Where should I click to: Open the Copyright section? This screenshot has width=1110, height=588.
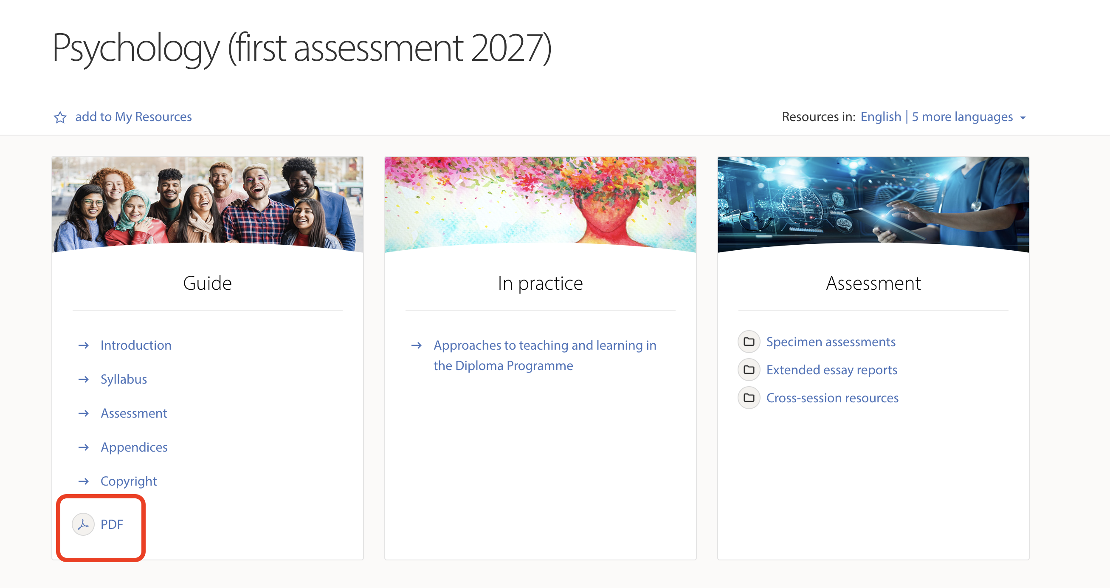[x=128, y=481]
